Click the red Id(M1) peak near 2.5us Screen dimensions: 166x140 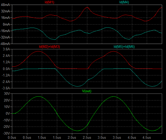click(87, 8)
